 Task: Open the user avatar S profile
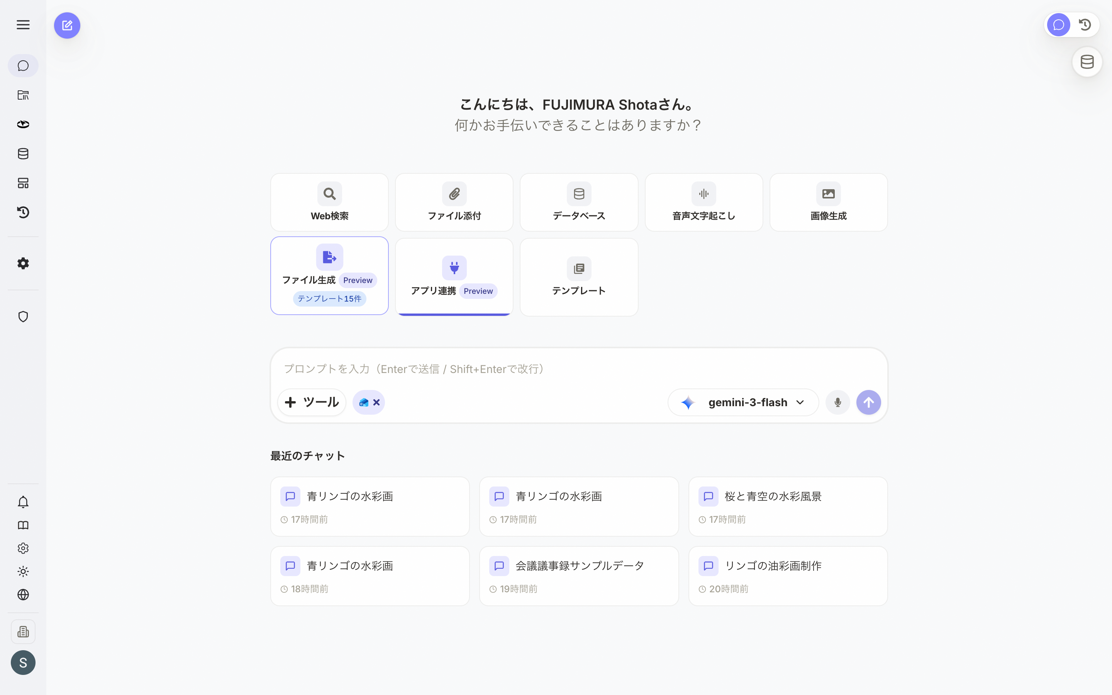tap(23, 663)
